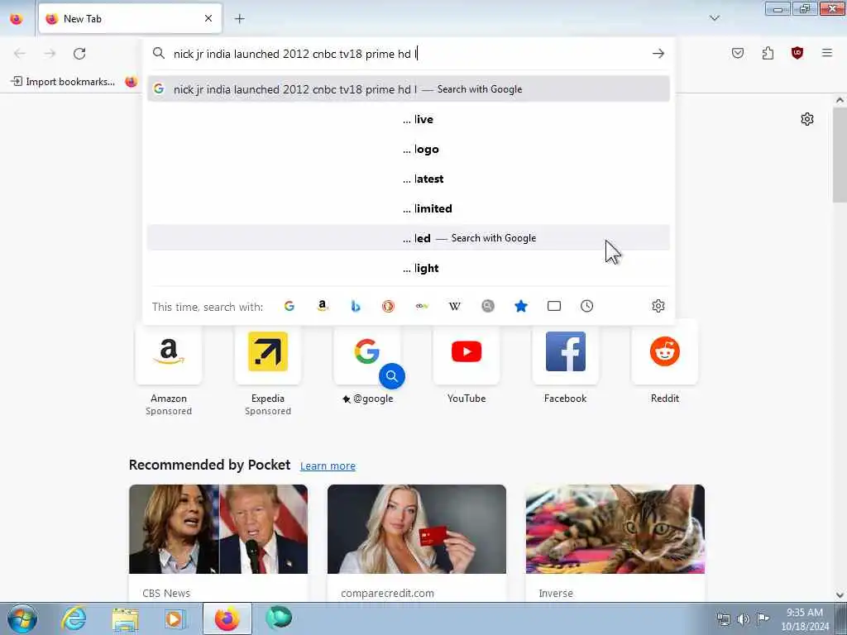The image size is (847, 635).
Task: Open the comparecredit.com Pocket story
Action: click(x=417, y=542)
